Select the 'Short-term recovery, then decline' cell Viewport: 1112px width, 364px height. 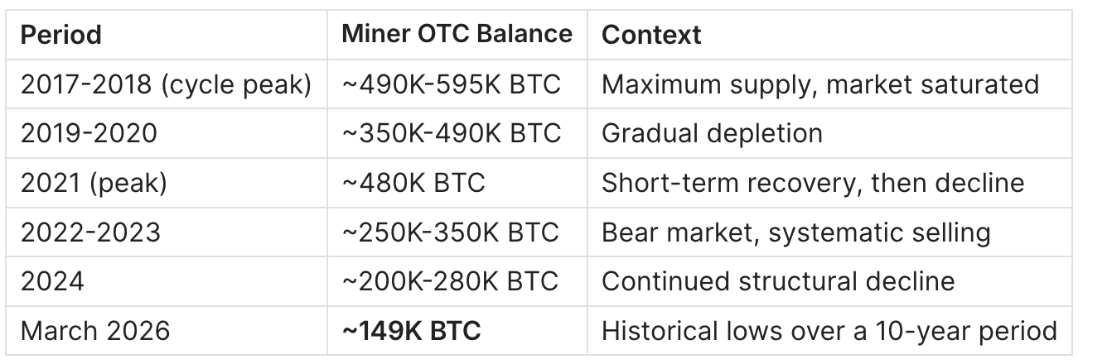[813, 183]
